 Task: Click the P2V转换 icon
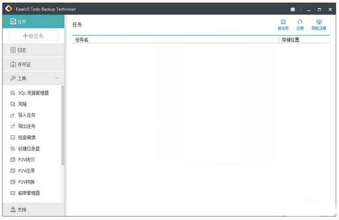pyautogui.click(x=13, y=182)
